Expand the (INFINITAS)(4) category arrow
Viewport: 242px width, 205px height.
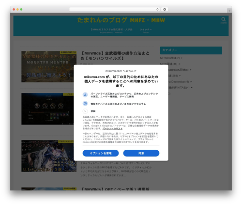click(x=192, y=88)
